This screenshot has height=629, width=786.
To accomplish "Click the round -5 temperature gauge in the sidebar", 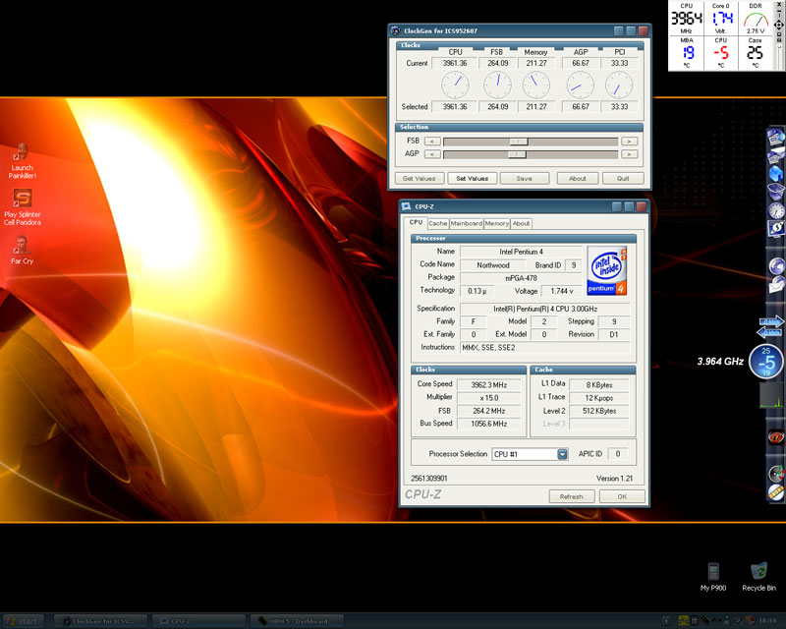I will click(x=766, y=361).
